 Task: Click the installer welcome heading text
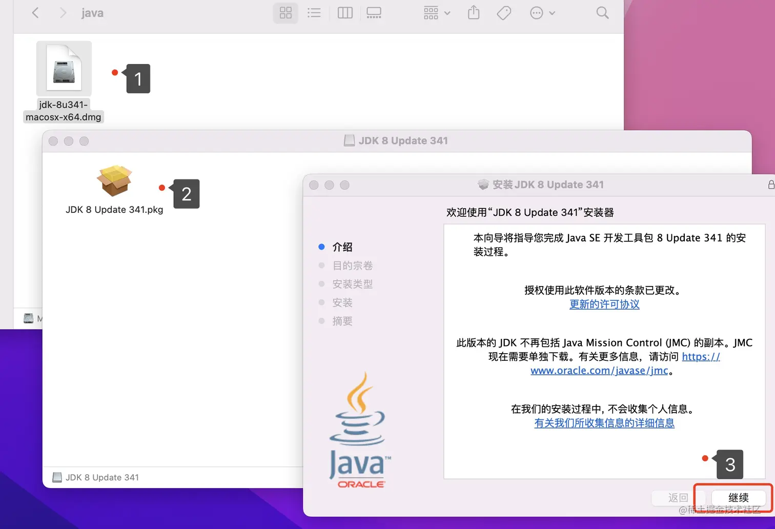coord(530,212)
